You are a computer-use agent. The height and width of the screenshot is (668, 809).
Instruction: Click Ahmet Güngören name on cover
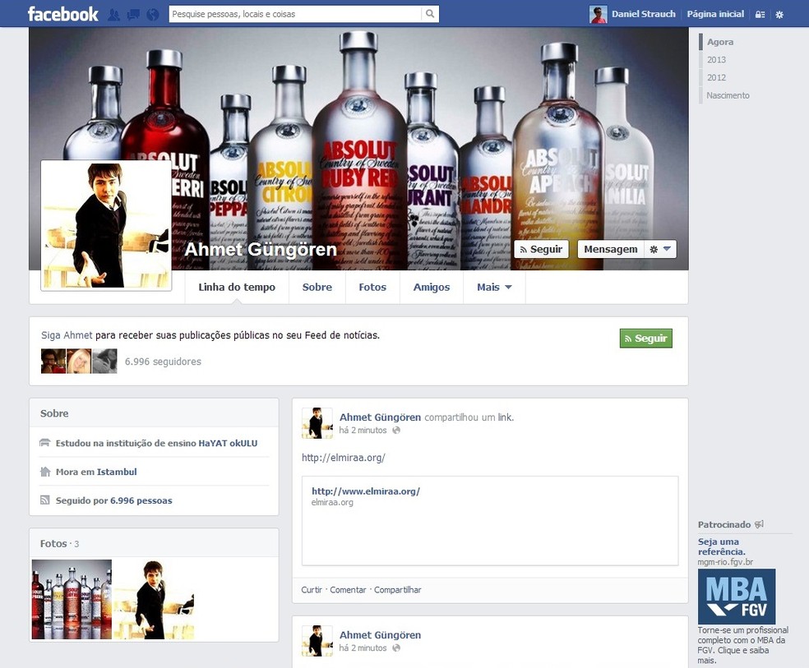click(x=261, y=250)
